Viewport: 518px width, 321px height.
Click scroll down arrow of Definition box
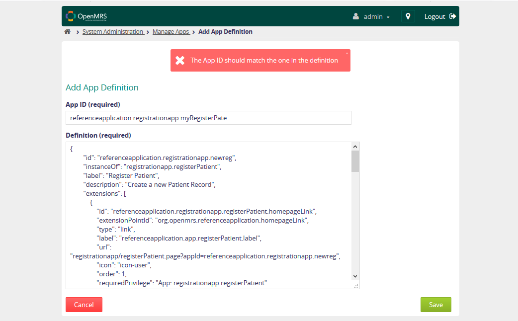[355, 276]
